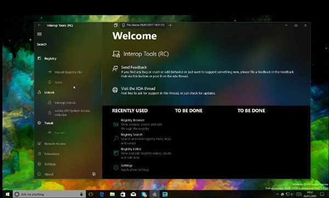Open Task View on the taskbar
This screenshot has width=329, height=198.
pos(91,194)
